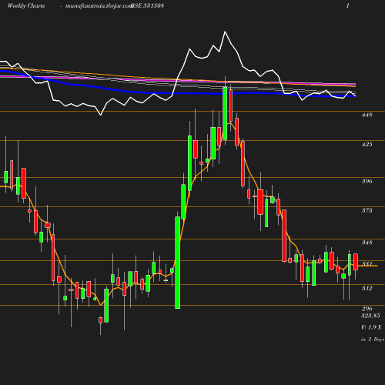This screenshot has height=385, width=385.
Task: Click the 312 price level label
Action: pos(367,288)
